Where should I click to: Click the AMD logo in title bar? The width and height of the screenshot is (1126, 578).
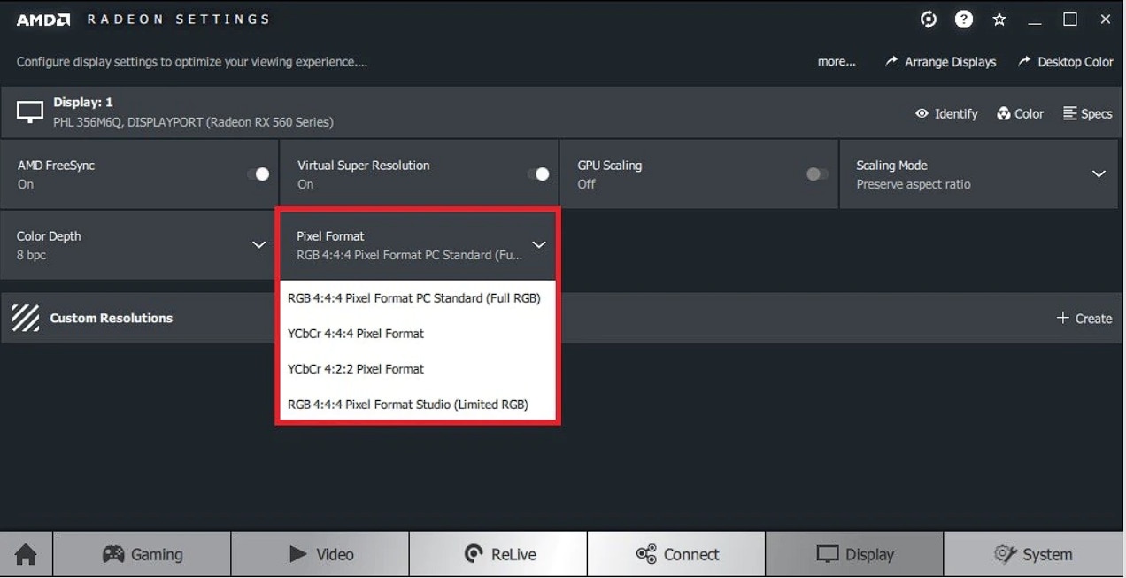[x=43, y=19]
